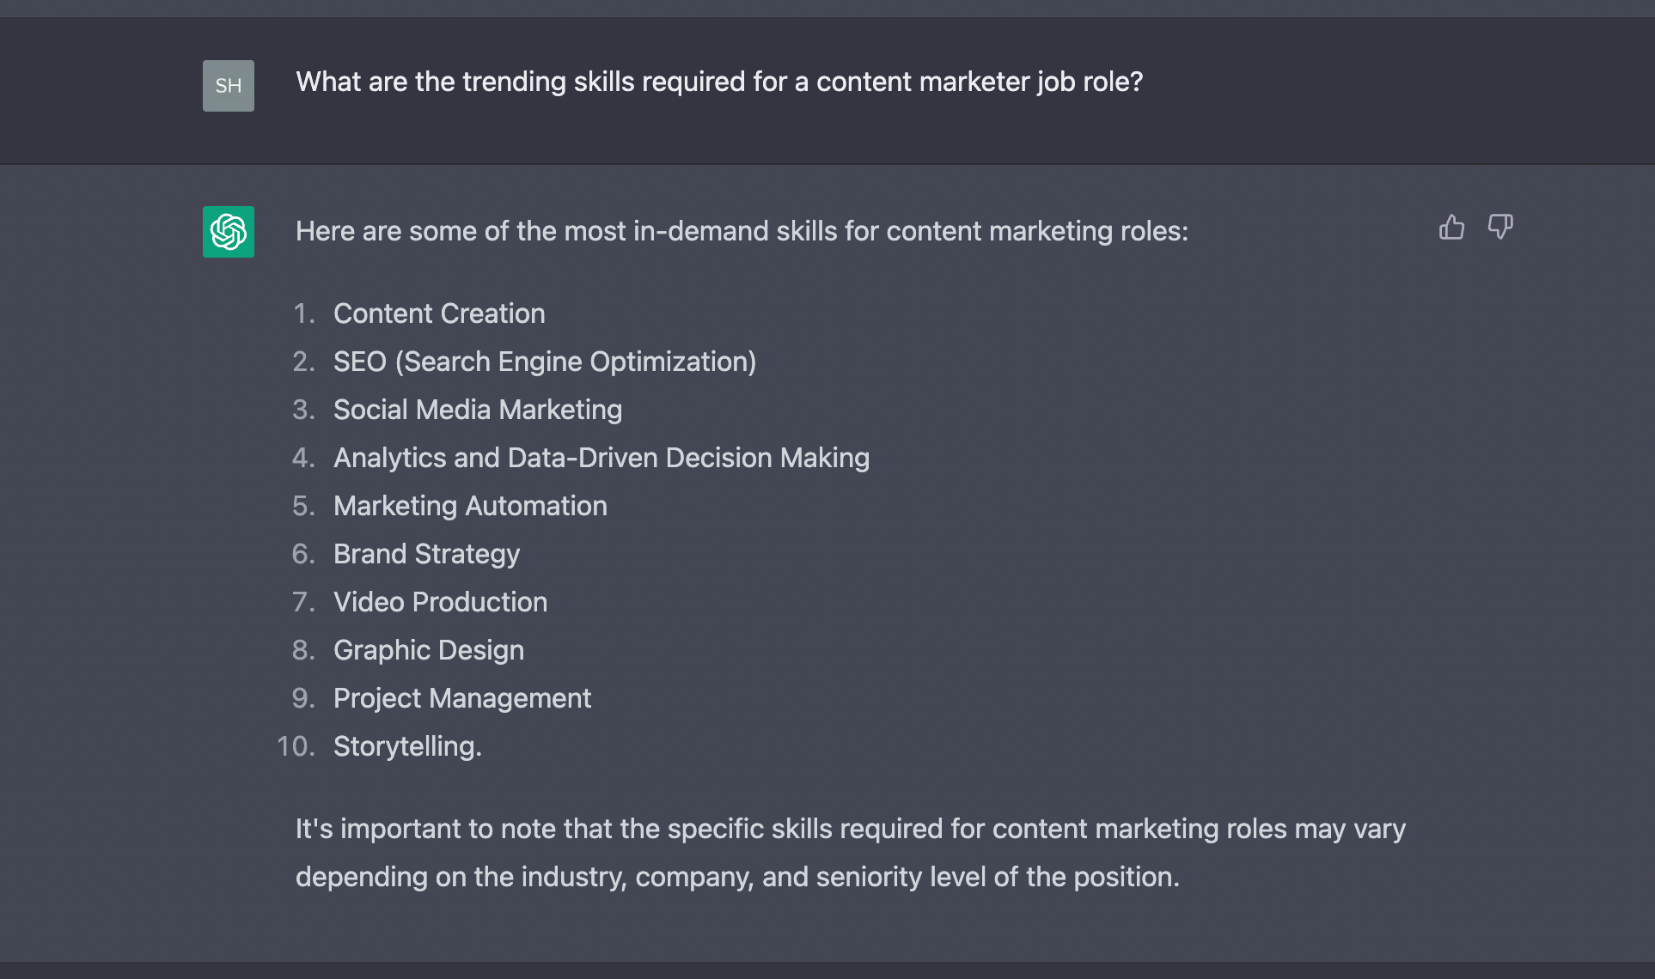This screenshot has width=1655, height=979.
Task: Click the SH user avatar
Action: click(x=229, y=86)
